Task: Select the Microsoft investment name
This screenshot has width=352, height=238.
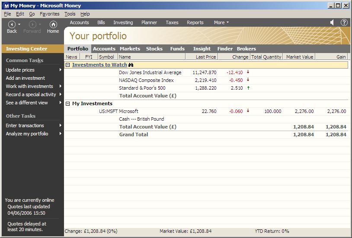Action: pos(128,111)
